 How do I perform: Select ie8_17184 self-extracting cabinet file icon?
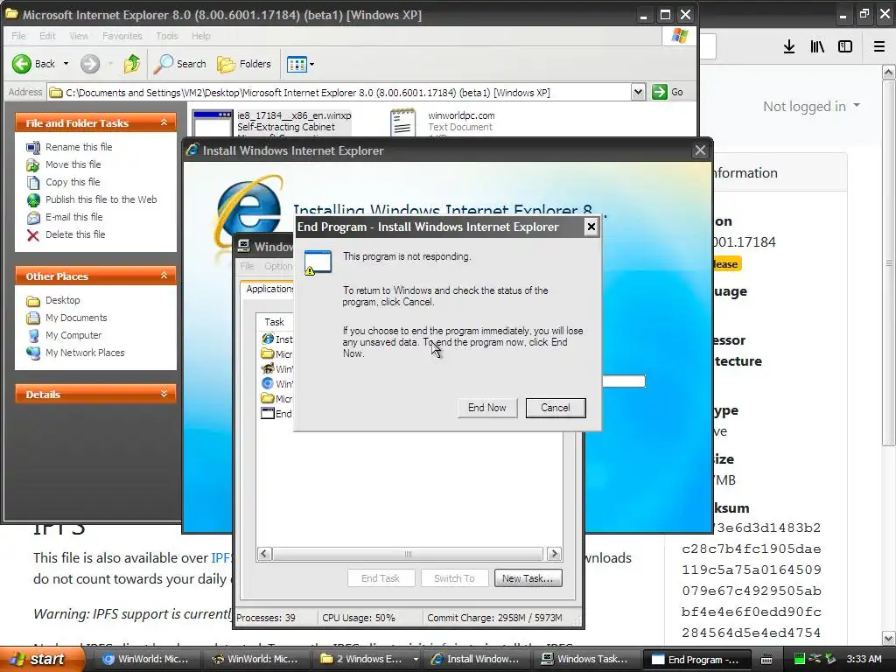pos(212,122)
